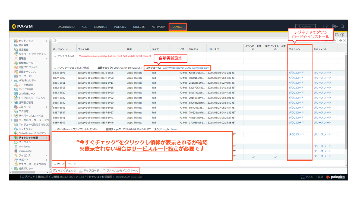This screenshot has width=357, height=200.
Task: Open データ再配信 in the sidebar
Action: [26, 85]
